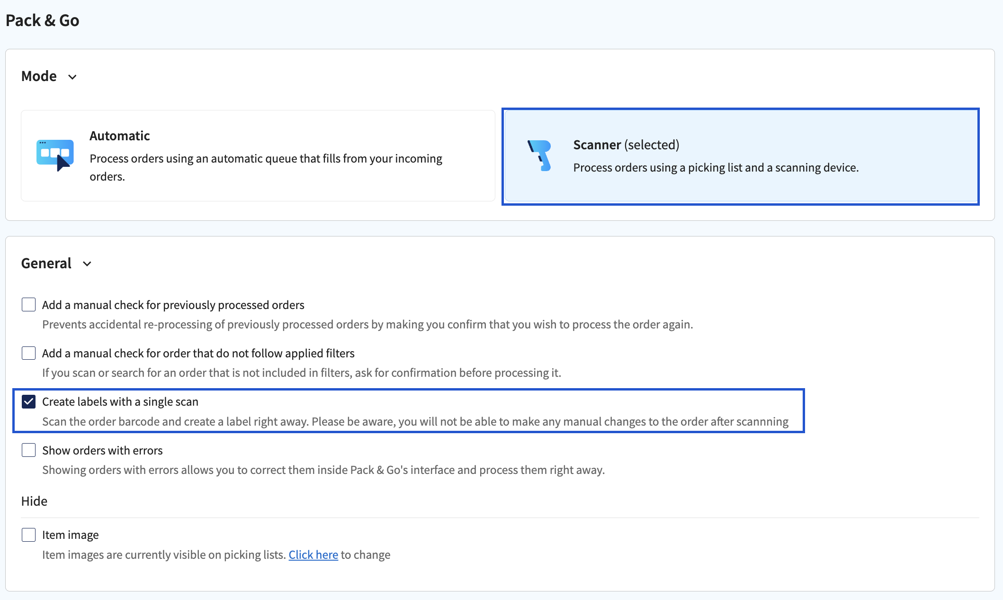Click 'Add a manual check for previously processed orders' label
Image resolution: width=1003 pixels, height=600 pixels.
click(173, 305)
